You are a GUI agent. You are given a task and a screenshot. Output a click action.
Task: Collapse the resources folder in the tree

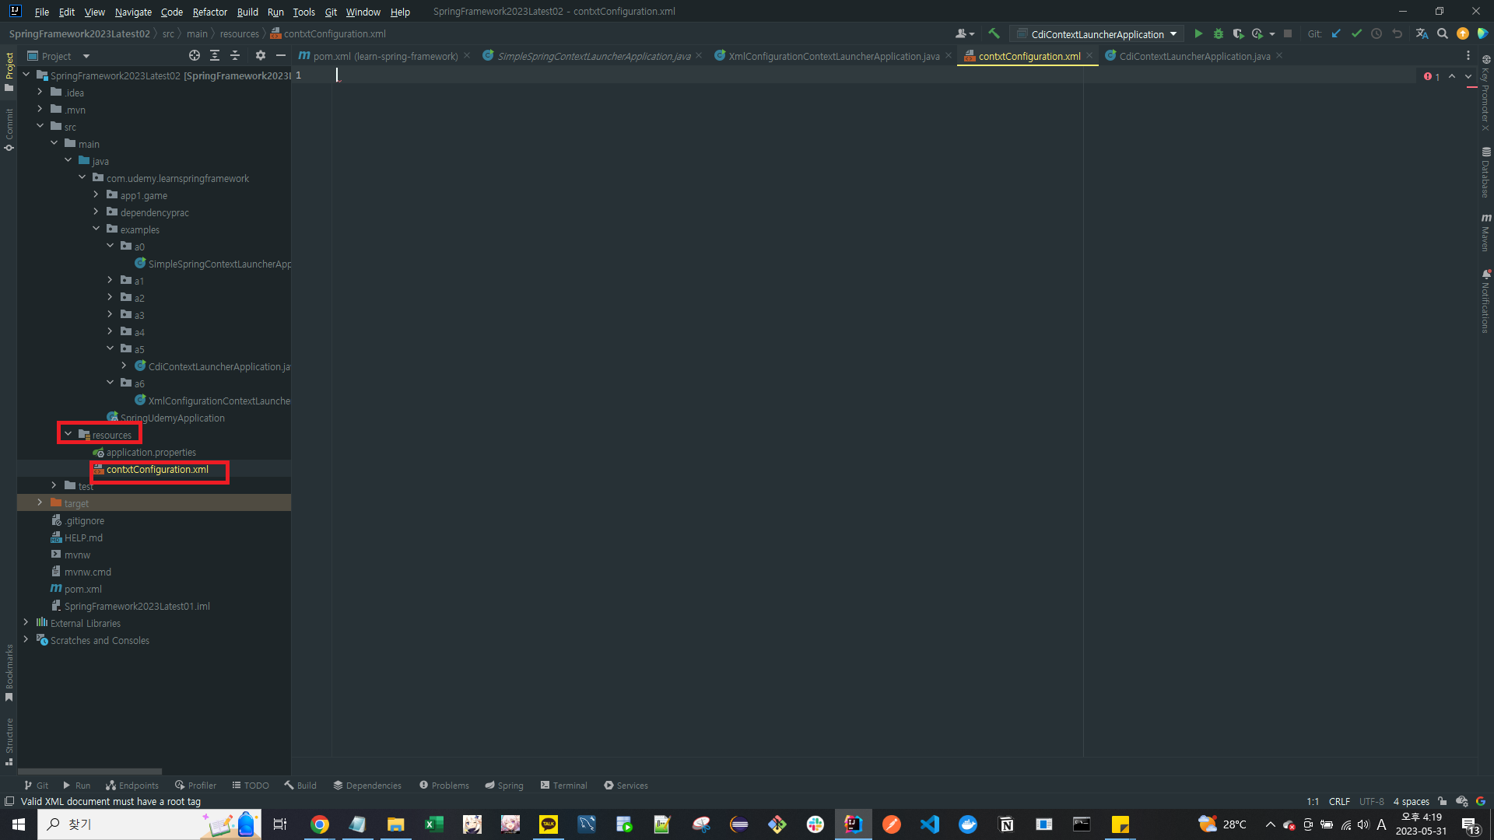pos(69,433)
